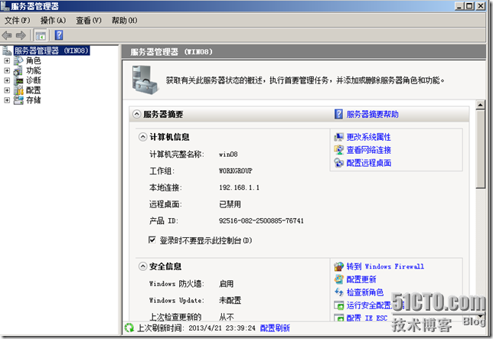Expand the 存储 tree node
This screenshot has height=339, width=493.
coord(7,100)
